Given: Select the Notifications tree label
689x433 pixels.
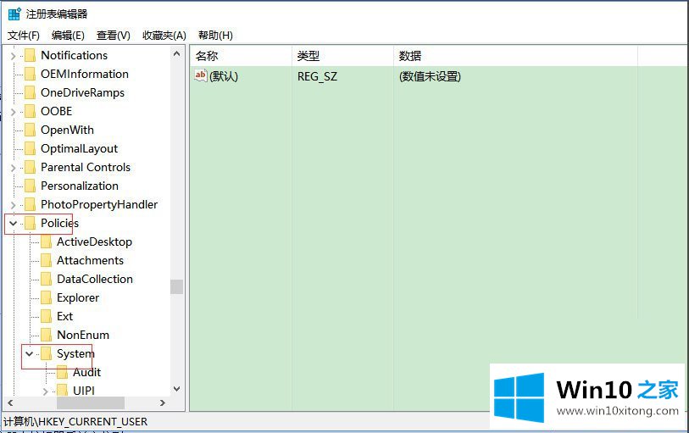Looking at the screenshot, I should pos(75,55).
